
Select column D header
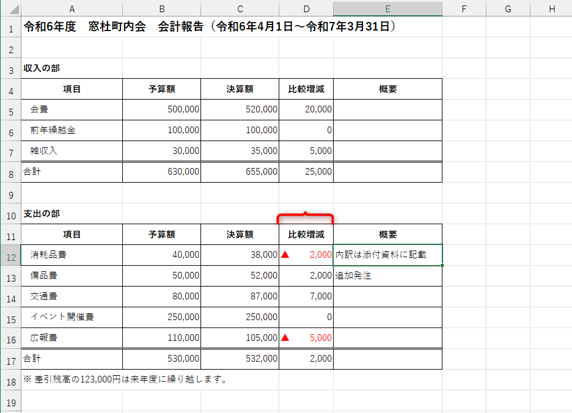306,9
